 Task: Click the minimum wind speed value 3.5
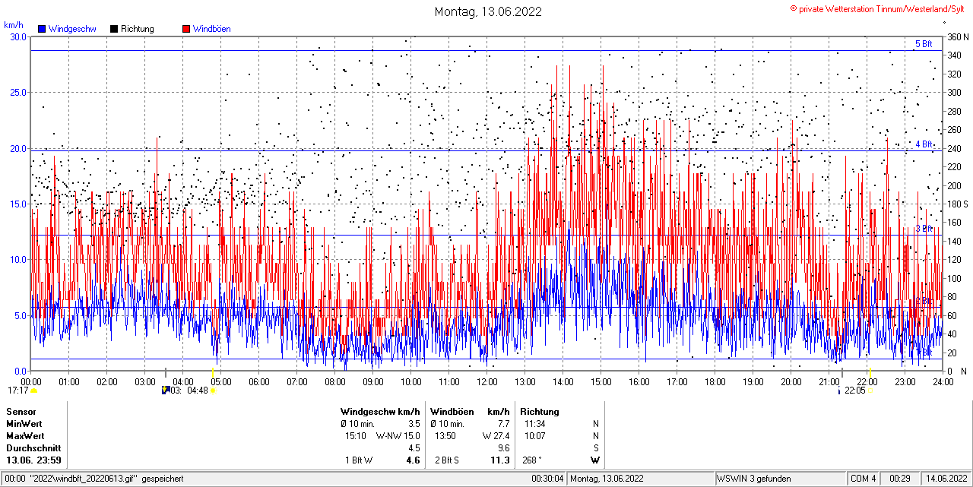414,424
